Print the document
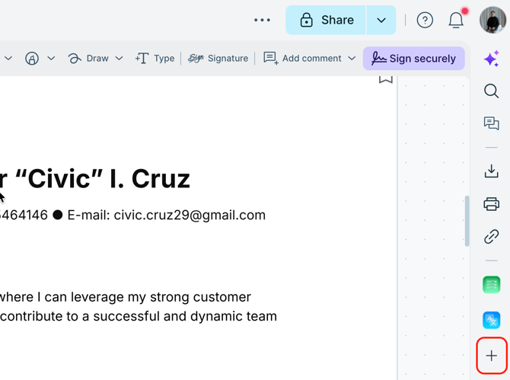This screenshot has width=510, height=380. (492, 204)
